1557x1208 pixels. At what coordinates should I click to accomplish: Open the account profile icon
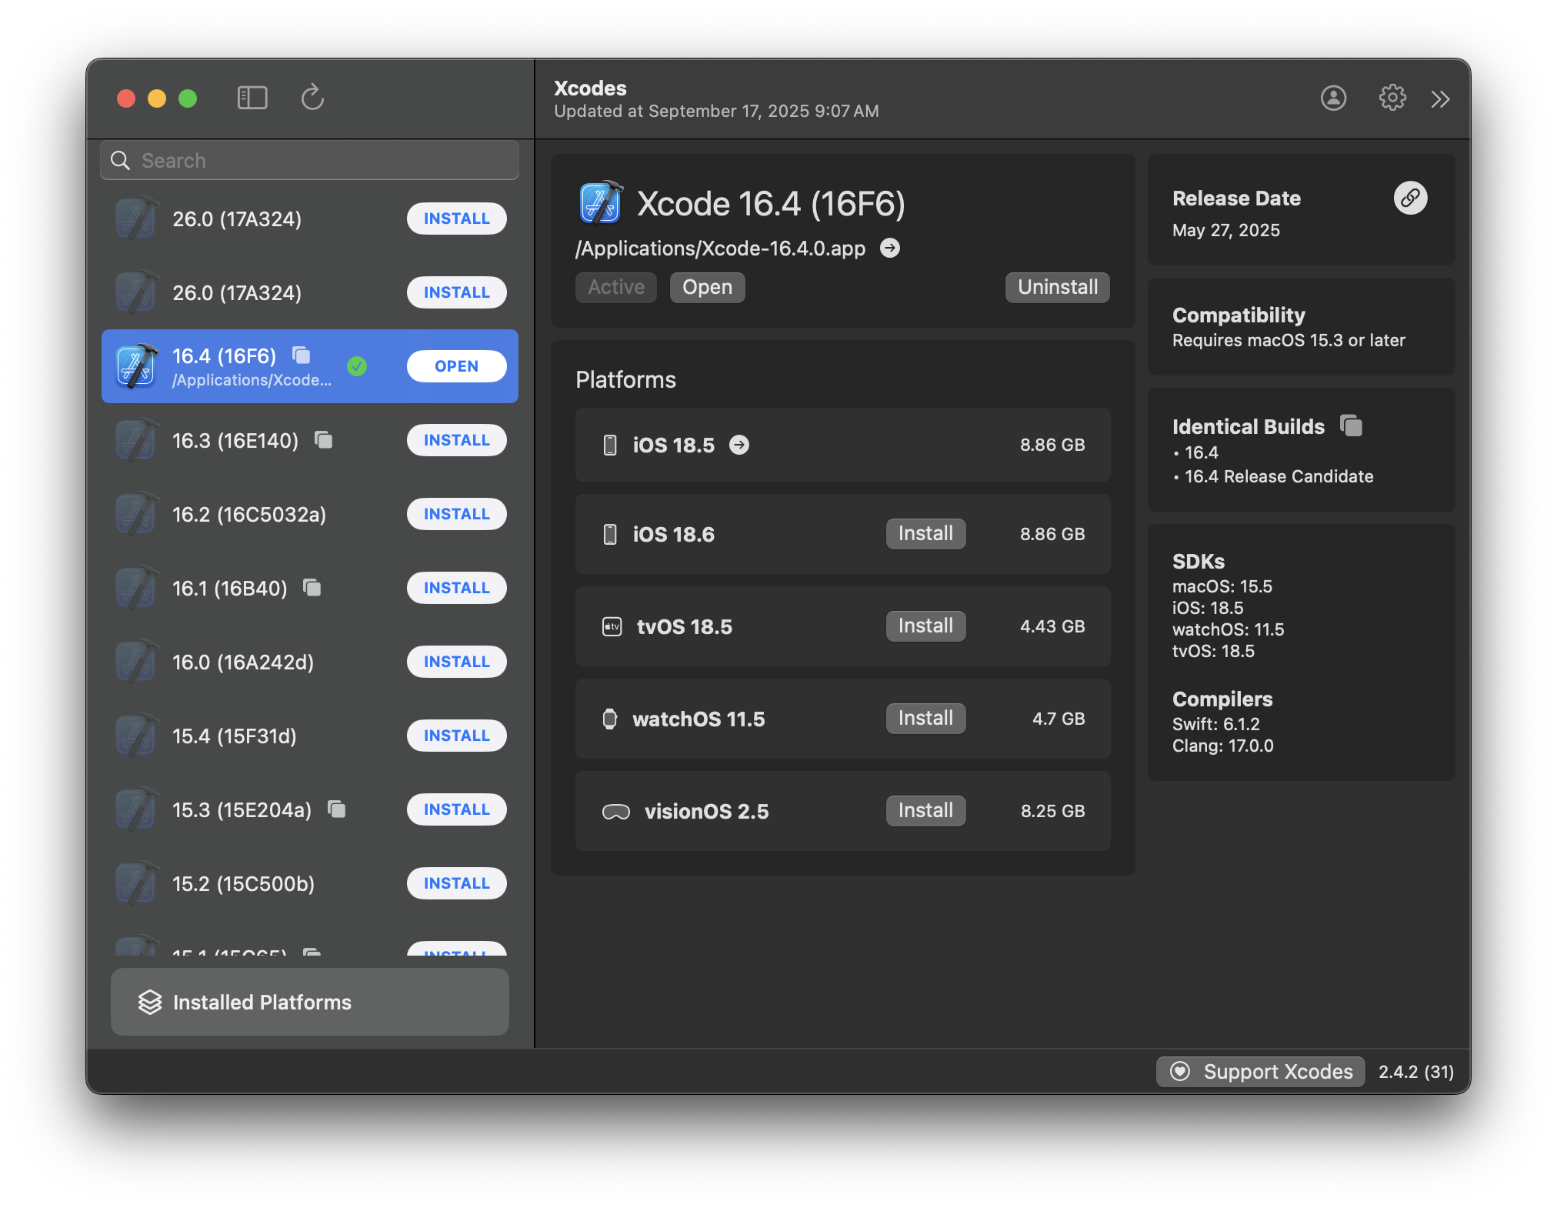[1333, 98]
